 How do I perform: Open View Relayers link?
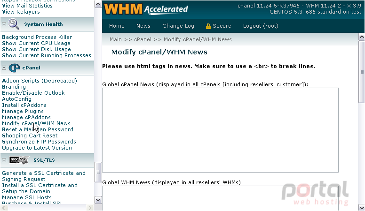click(21, 12)
